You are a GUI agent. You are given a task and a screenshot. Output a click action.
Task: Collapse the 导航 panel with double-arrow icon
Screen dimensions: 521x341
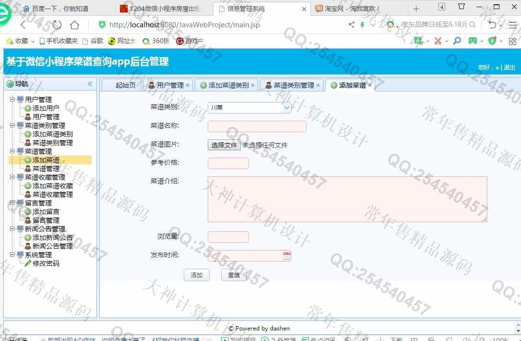90,84
